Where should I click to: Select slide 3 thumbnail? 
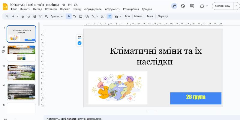click(x=21, y=72)
